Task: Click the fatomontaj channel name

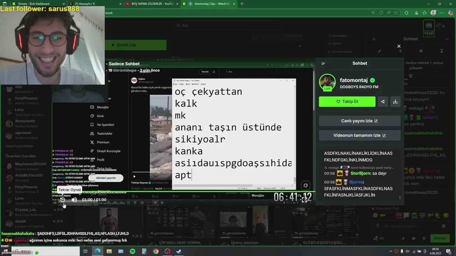Action: pos(354,80)
